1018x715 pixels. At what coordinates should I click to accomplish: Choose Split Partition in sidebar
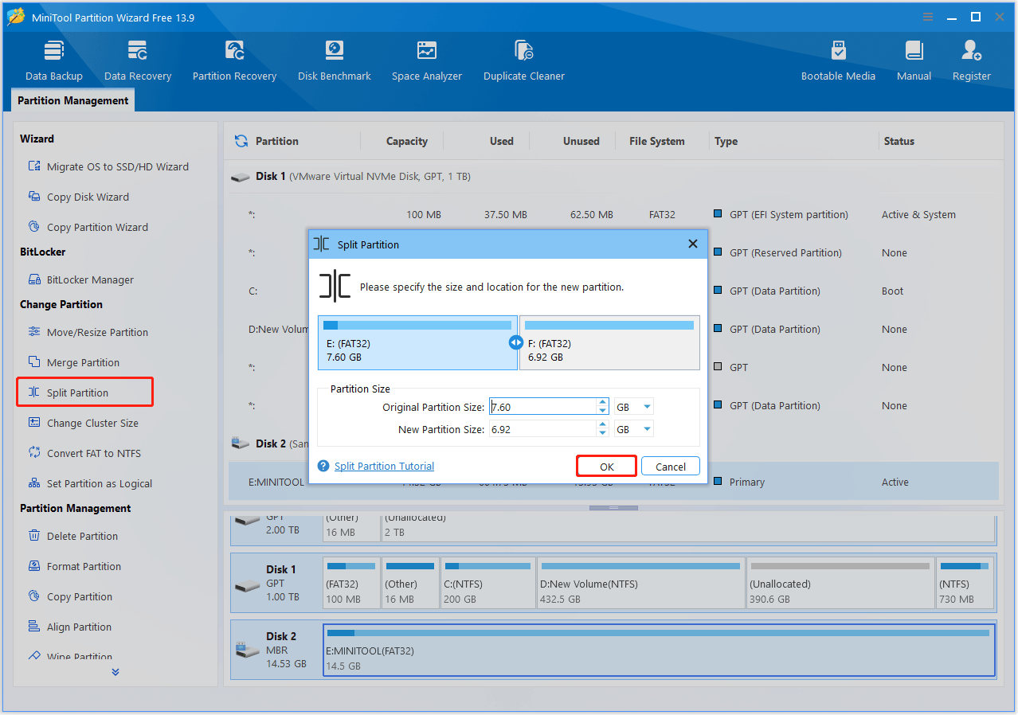pyautogui.click(x=84, y=393)
